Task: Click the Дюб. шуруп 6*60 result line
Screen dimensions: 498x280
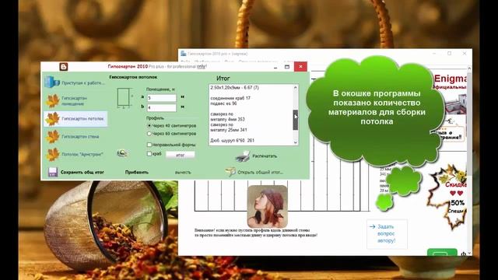Action: tap(232, 140)
